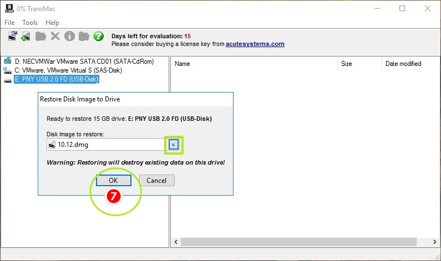Viewport: 441px width, 261px height.
Task: Click the horizontal scrollbar thumb
Action: point(298,242)
